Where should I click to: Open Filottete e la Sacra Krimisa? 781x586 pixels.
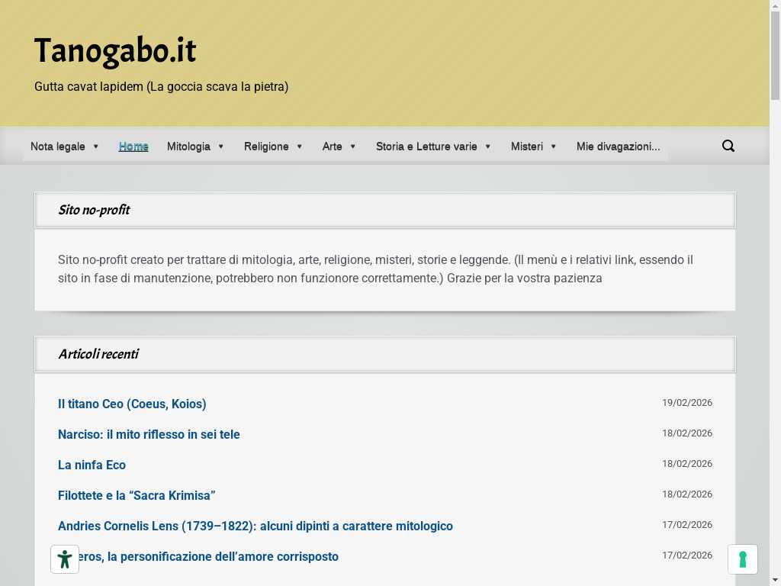click(137, 495)
